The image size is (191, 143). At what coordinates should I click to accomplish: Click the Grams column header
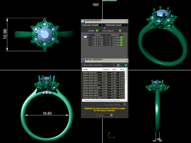pyautogui.click(x=107, y=70)
